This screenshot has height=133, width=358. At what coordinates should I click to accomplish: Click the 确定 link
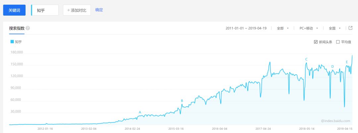tap(99, 10)
